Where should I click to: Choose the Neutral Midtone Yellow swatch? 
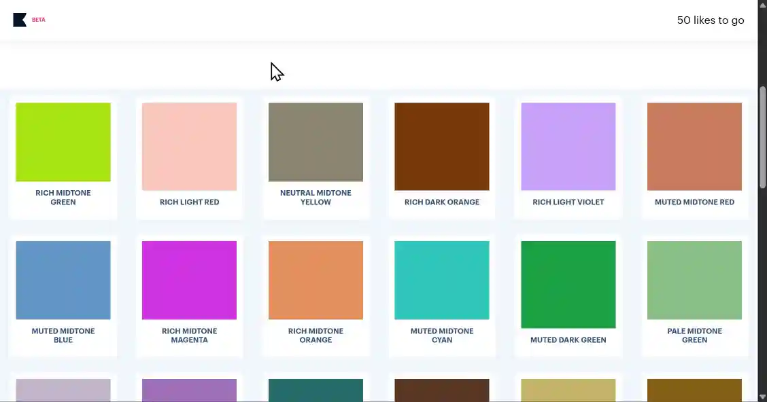point(316,143)
